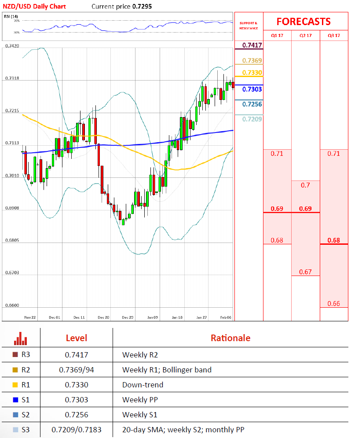The width and height of the screenshot is (351, 438).
Task: Click the red bar chart icon in table header
Action: pyautogui.click(x=20, y=338)
